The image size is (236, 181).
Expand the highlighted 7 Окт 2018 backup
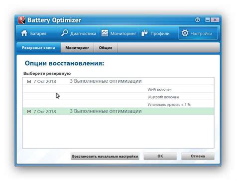tap(29, 112)
